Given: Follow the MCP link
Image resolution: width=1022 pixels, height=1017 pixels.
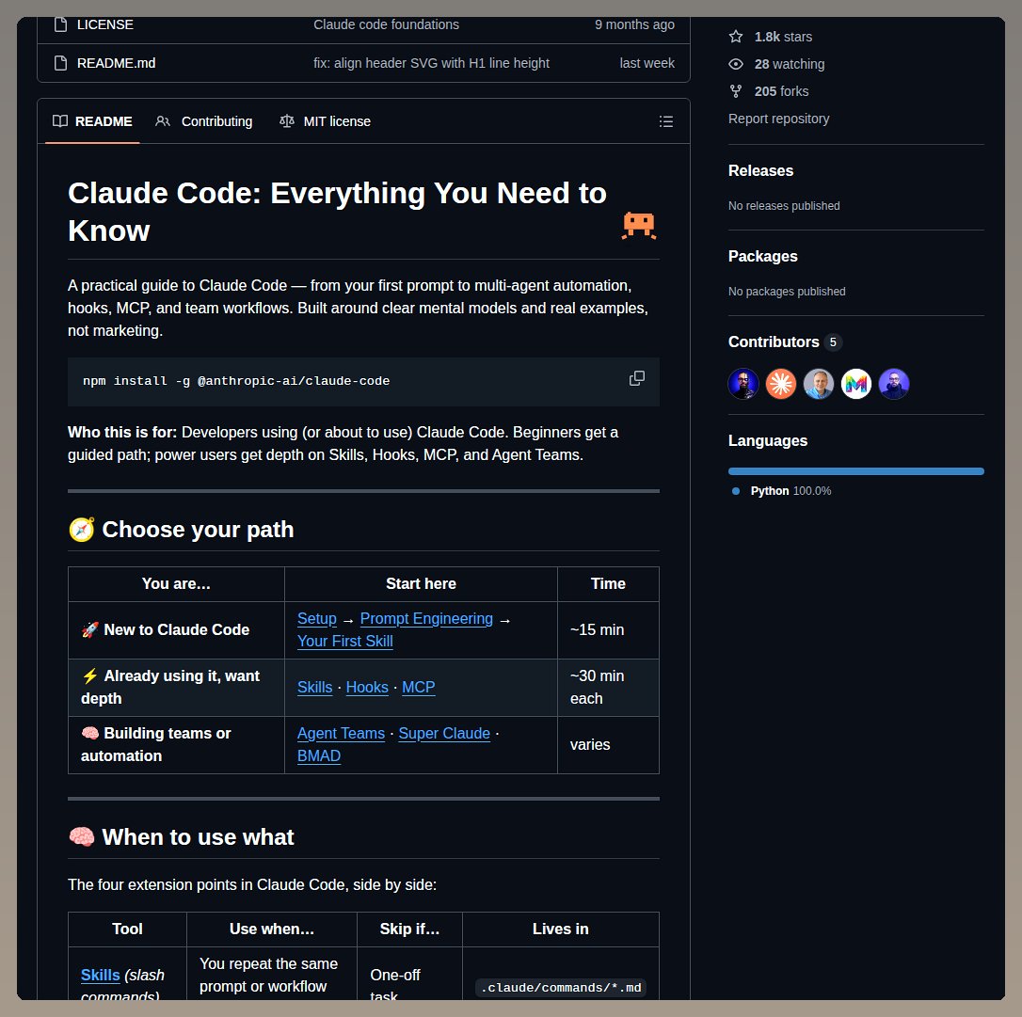Looking at the screenshot, I should point(419,688).
